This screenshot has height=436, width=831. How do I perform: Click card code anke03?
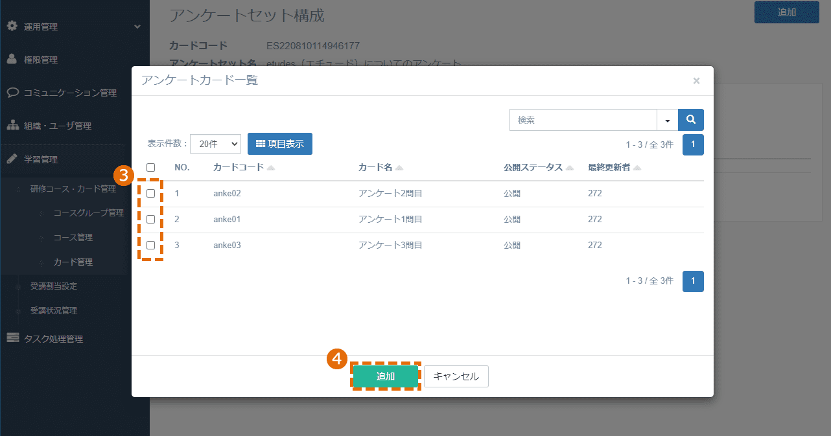pyautogui.click(x=227, y=245)
